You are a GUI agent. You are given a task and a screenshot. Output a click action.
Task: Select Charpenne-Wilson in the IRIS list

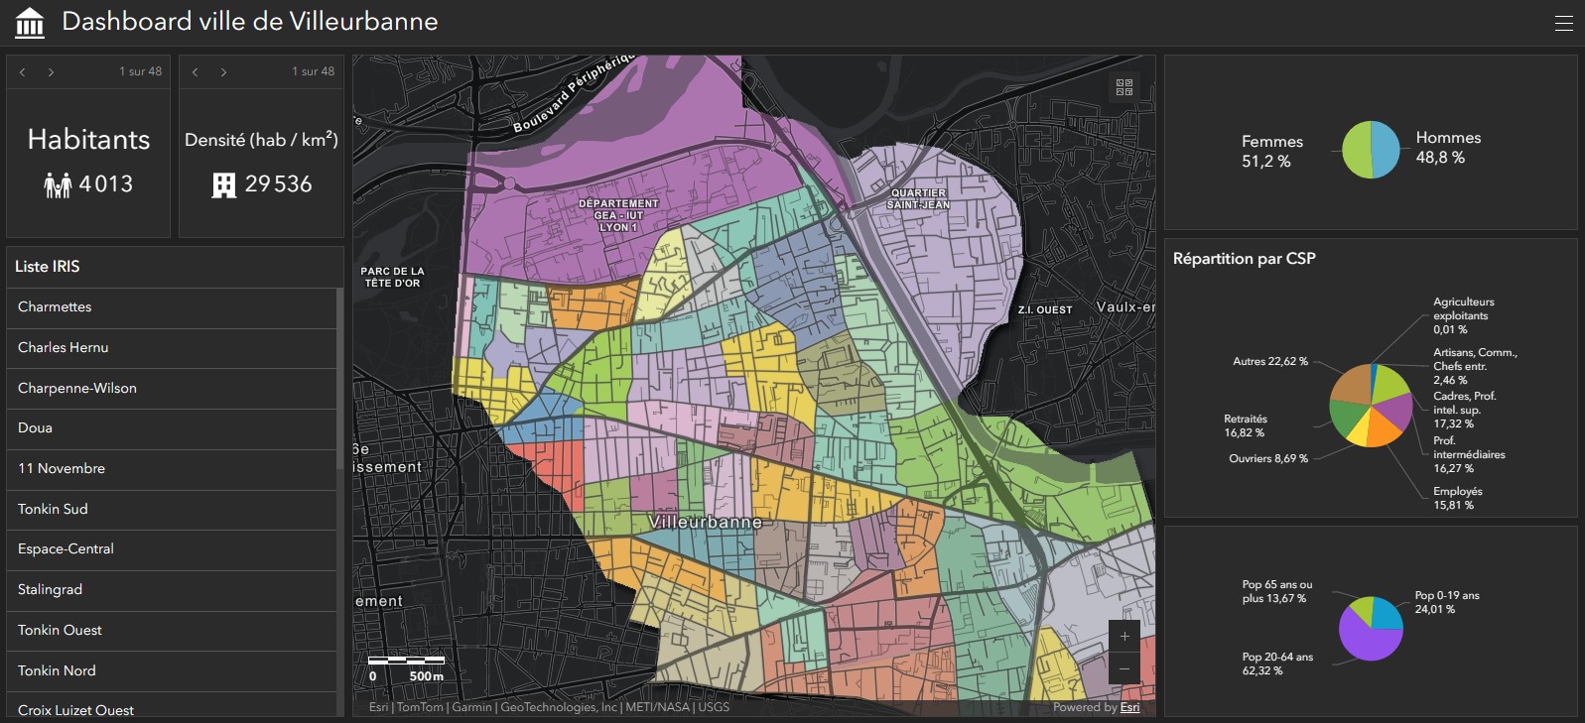tap(172, 389)
